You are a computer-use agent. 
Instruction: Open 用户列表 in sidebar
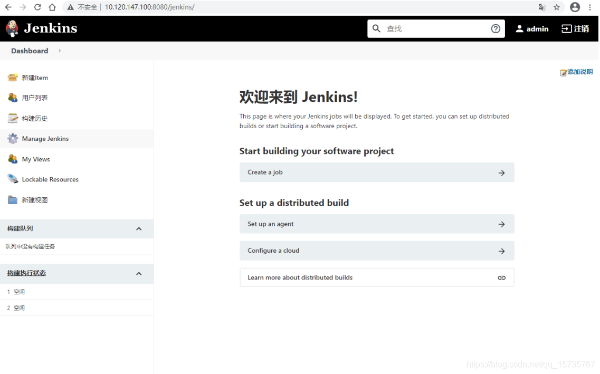click(35, 98)
